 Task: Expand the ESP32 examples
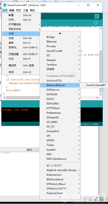pyautogui.click(x=60, y=99)
